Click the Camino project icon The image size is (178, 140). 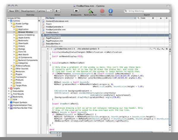pos(11,21)
